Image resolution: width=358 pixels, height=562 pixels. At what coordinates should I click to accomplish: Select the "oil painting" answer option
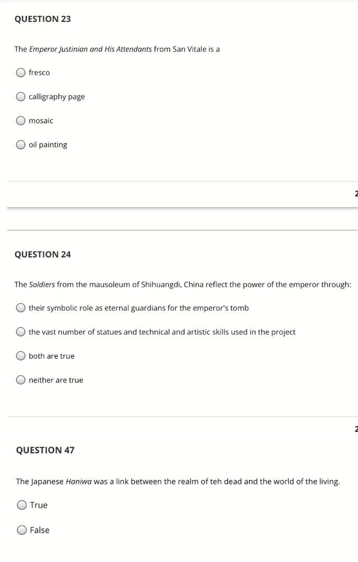pos(21,145)
